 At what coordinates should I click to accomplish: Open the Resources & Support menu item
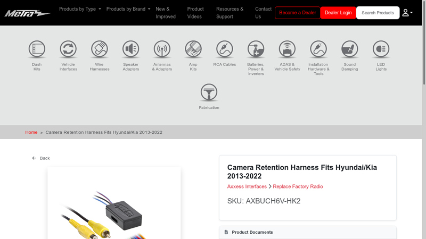tap(230, 13)
